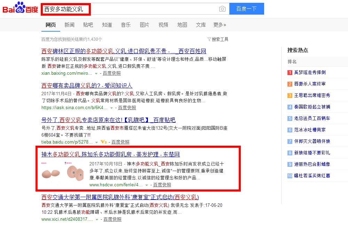Screen dimensions: 348x227
Task: Click rank 10 blue badge icon
Action: tap(290, 176)
